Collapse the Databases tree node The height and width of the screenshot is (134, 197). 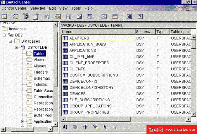coord(10,41)
